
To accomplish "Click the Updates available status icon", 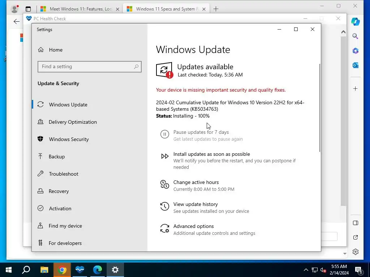I will click(x=164, y=70).
